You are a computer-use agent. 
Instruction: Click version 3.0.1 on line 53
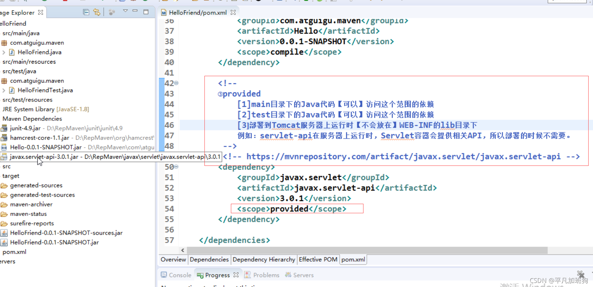click(x=292, y=198)
